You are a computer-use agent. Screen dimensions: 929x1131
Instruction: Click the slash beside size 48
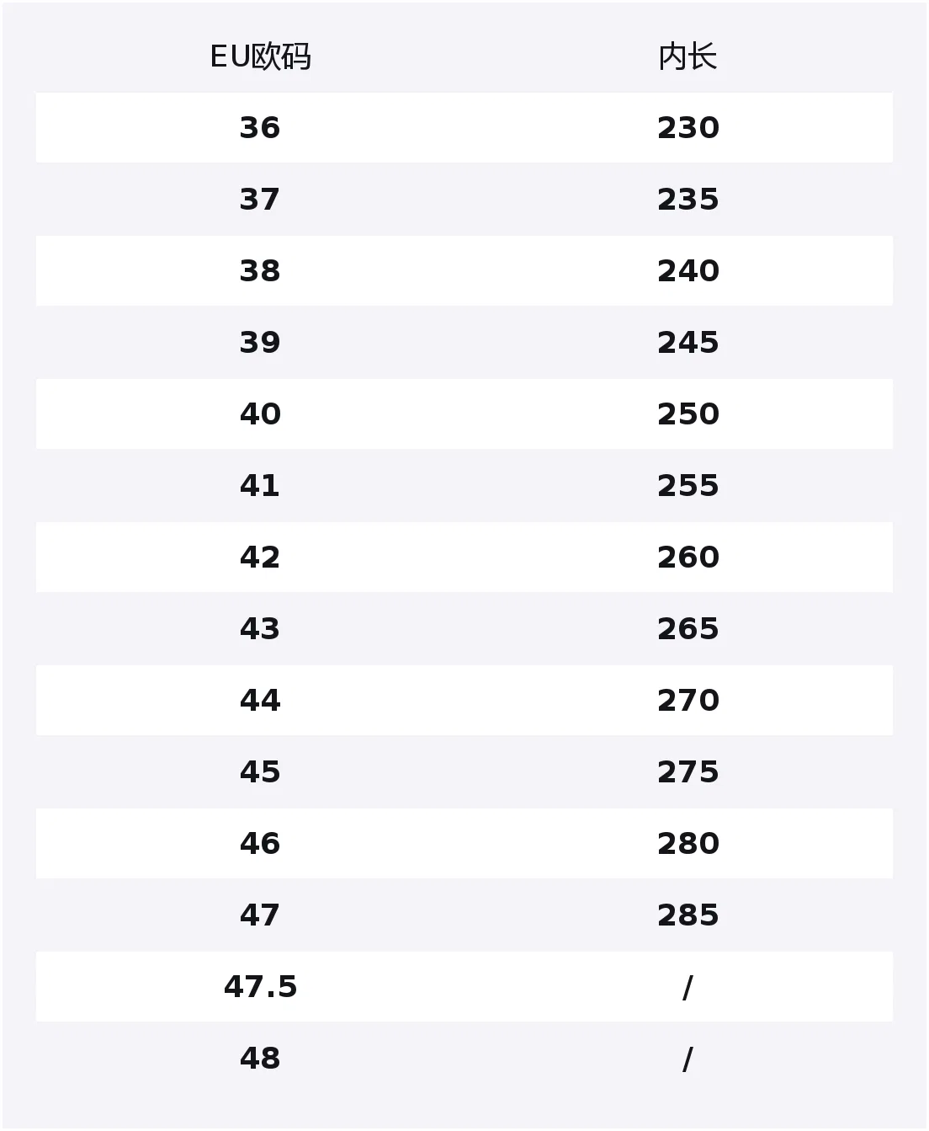pos(687,1059)
